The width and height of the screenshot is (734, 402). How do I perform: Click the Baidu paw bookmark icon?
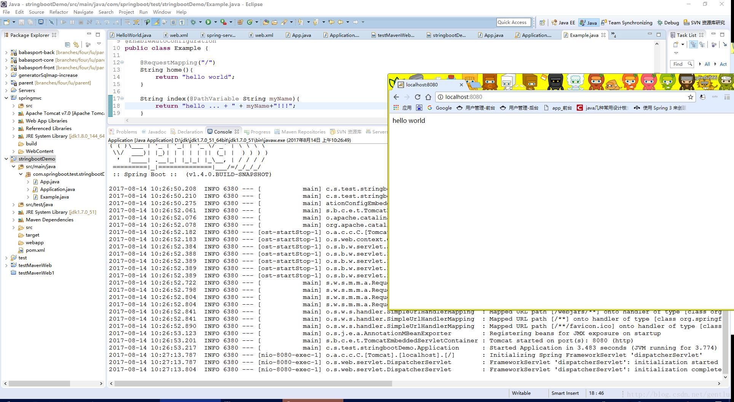point(419,108)
